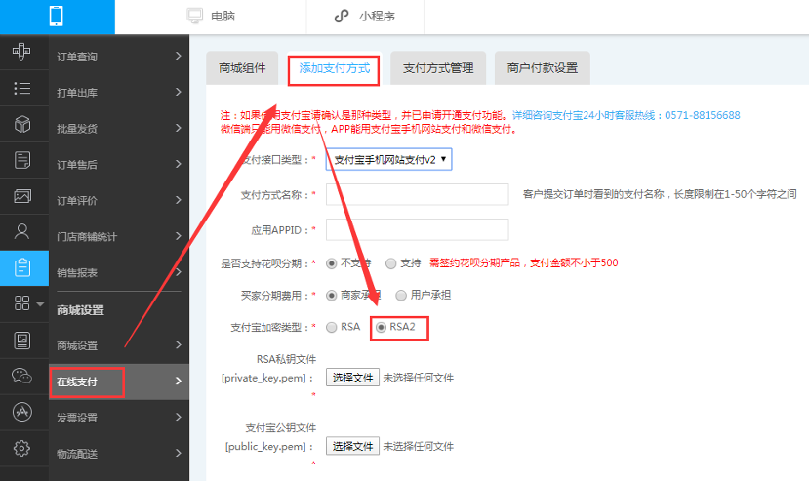Switch to the 小程序 platform tab
This screenshot has height=482, width=810.
[x=365, y=16]
